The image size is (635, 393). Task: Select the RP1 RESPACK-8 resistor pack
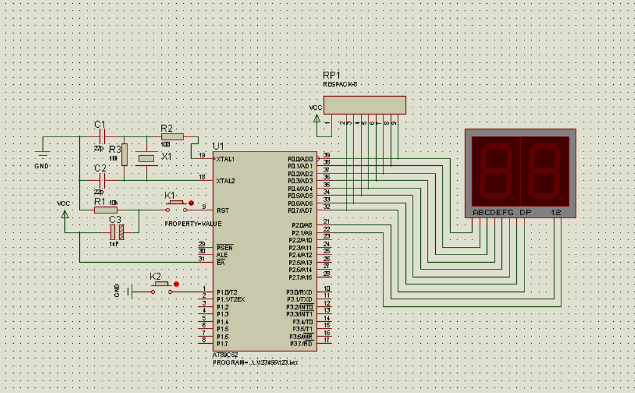(x=365, y=105)
